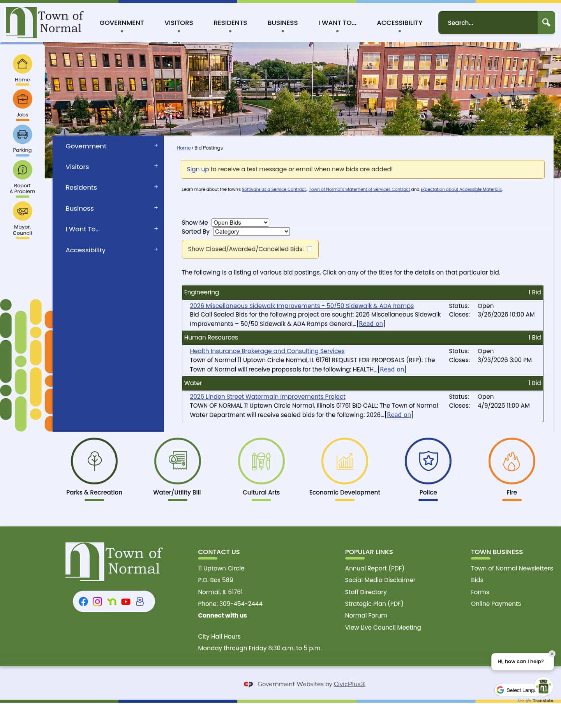The width and height of the screenshot is (561, 704).
Task: Open View Live Council Meeting link
Action: 383,627
